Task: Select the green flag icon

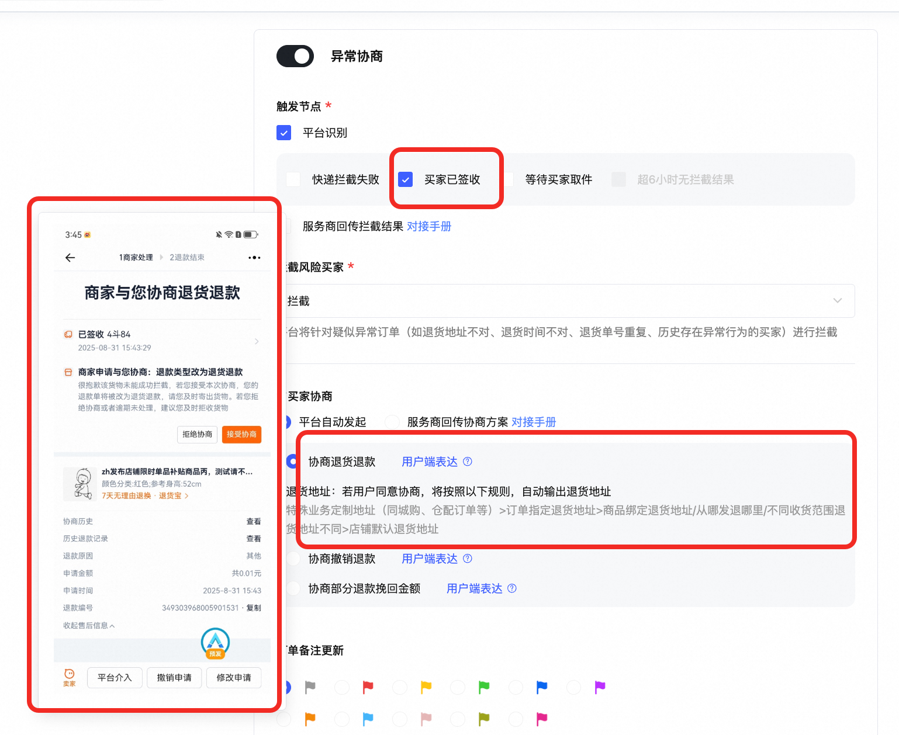Action: click(484, 688)
